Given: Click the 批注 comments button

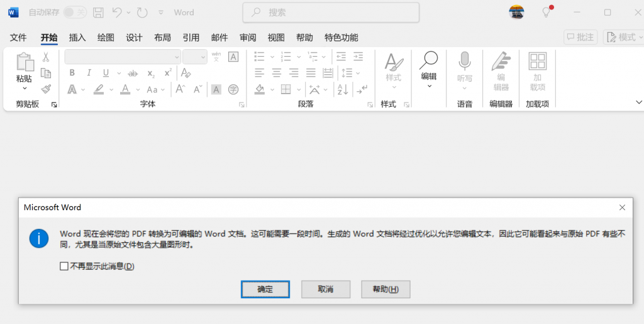Looking at the screenshot, I should coord(580,37).
